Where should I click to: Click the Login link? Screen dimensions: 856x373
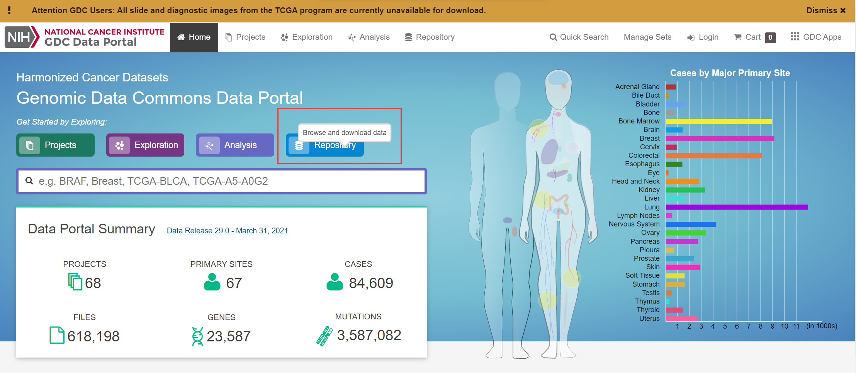pos(703,37)
